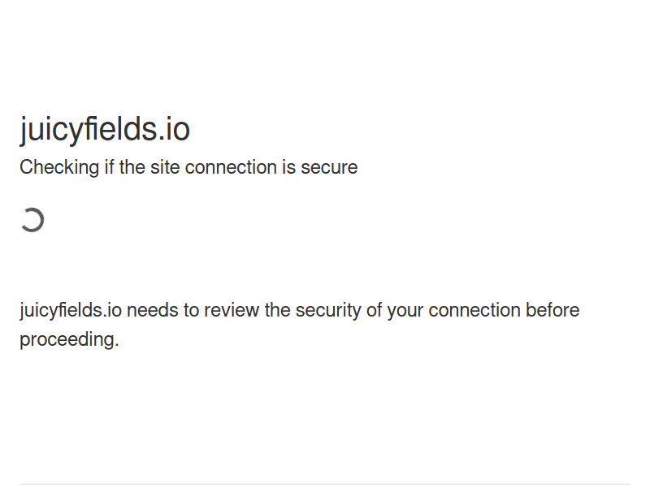Click the juicyfields.io page heading
This screenshot has width=650, height=487.
[x=105, y=130]
